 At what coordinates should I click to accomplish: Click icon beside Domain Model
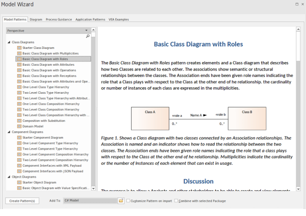(19, 126)
